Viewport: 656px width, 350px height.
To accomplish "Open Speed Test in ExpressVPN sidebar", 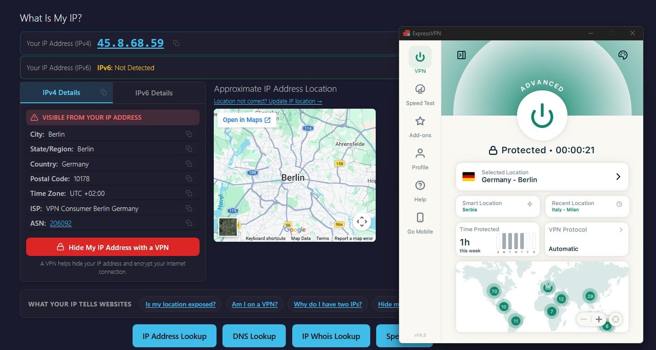I will click(x=420, y=95).
